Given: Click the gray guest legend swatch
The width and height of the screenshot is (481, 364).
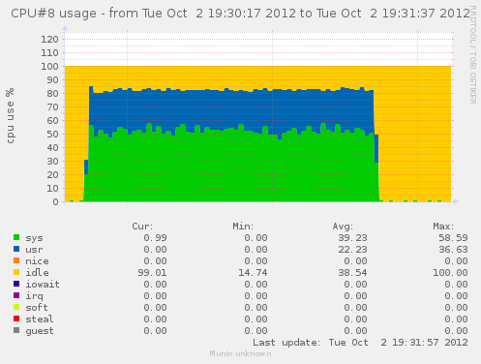Looking at the screenshot, I should 16,330.
